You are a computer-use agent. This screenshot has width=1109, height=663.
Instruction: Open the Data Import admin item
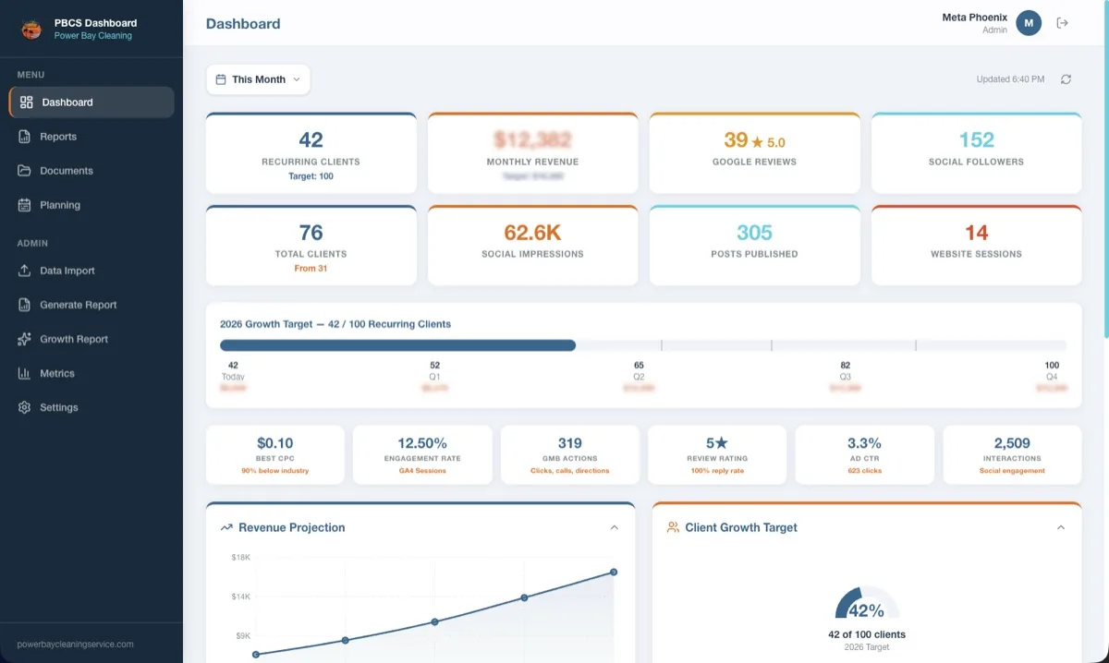[91, 271]
